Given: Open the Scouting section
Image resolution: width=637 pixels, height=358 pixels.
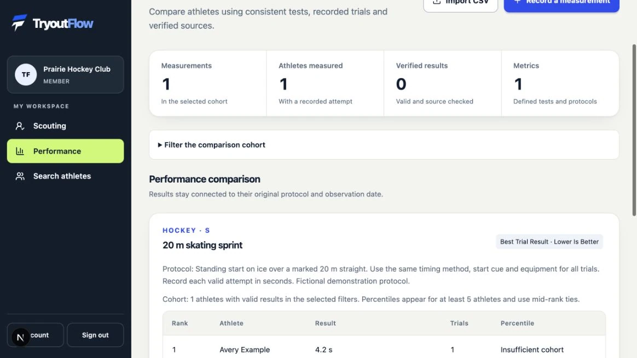Looking at the screenshot, I should click(66, 126).
